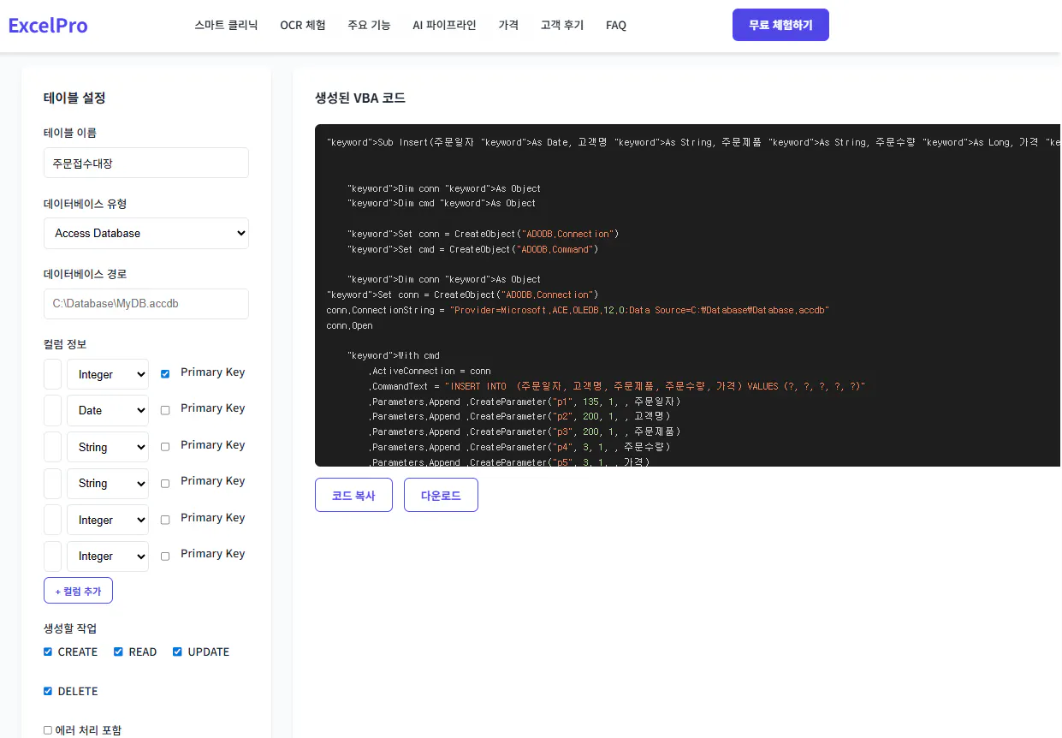Click the 테이블 설정 heading
Screen dimensions: 1062x738
point(74,98)
